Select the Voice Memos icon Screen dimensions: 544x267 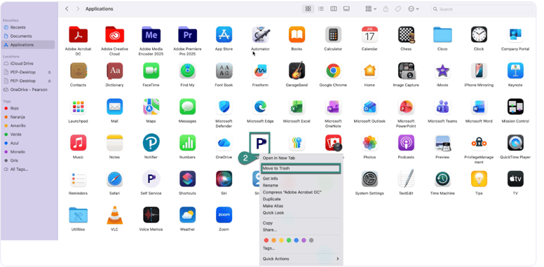(151, 215)
